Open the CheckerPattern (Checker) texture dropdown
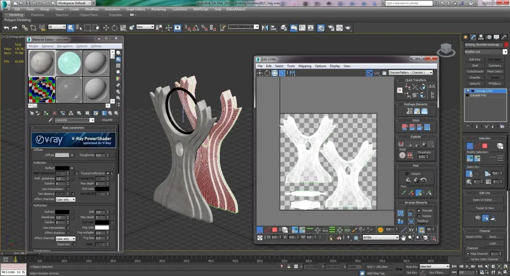This screenshot has height=276, width=510. coord(411,73)
